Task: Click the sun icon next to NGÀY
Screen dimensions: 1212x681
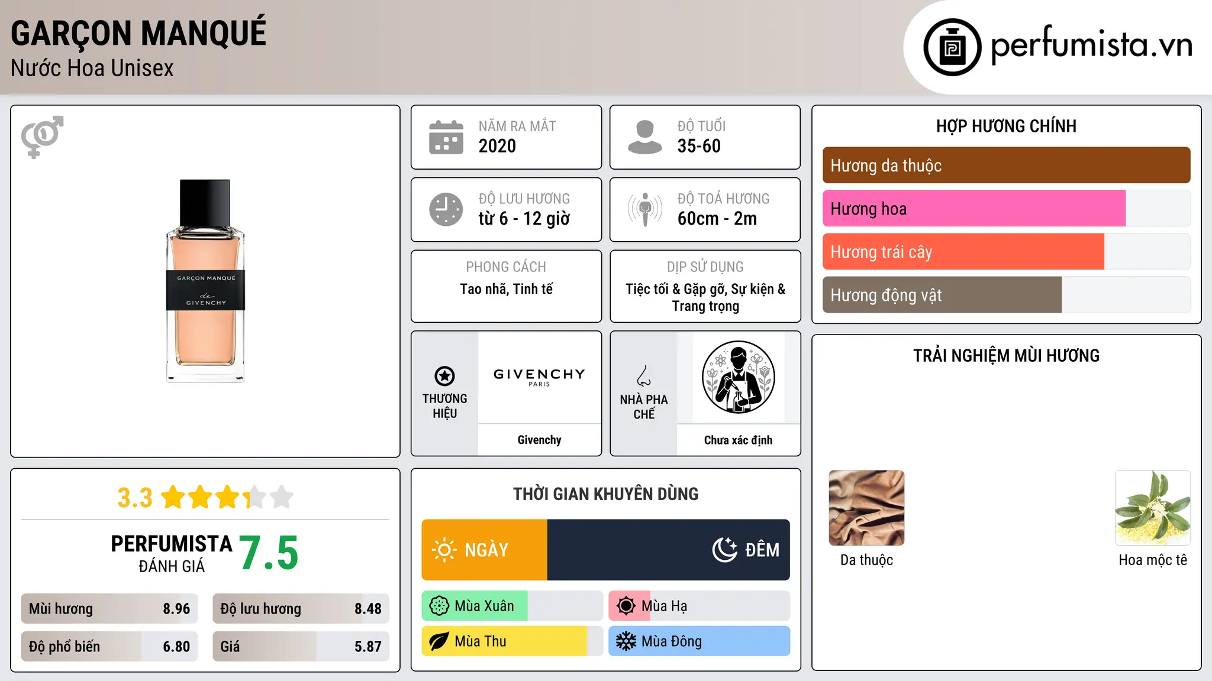Action: click(444, 550)
